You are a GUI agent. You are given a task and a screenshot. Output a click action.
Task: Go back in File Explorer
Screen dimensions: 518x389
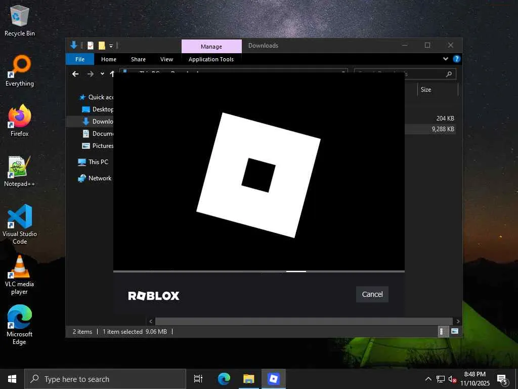coord(76,74)
